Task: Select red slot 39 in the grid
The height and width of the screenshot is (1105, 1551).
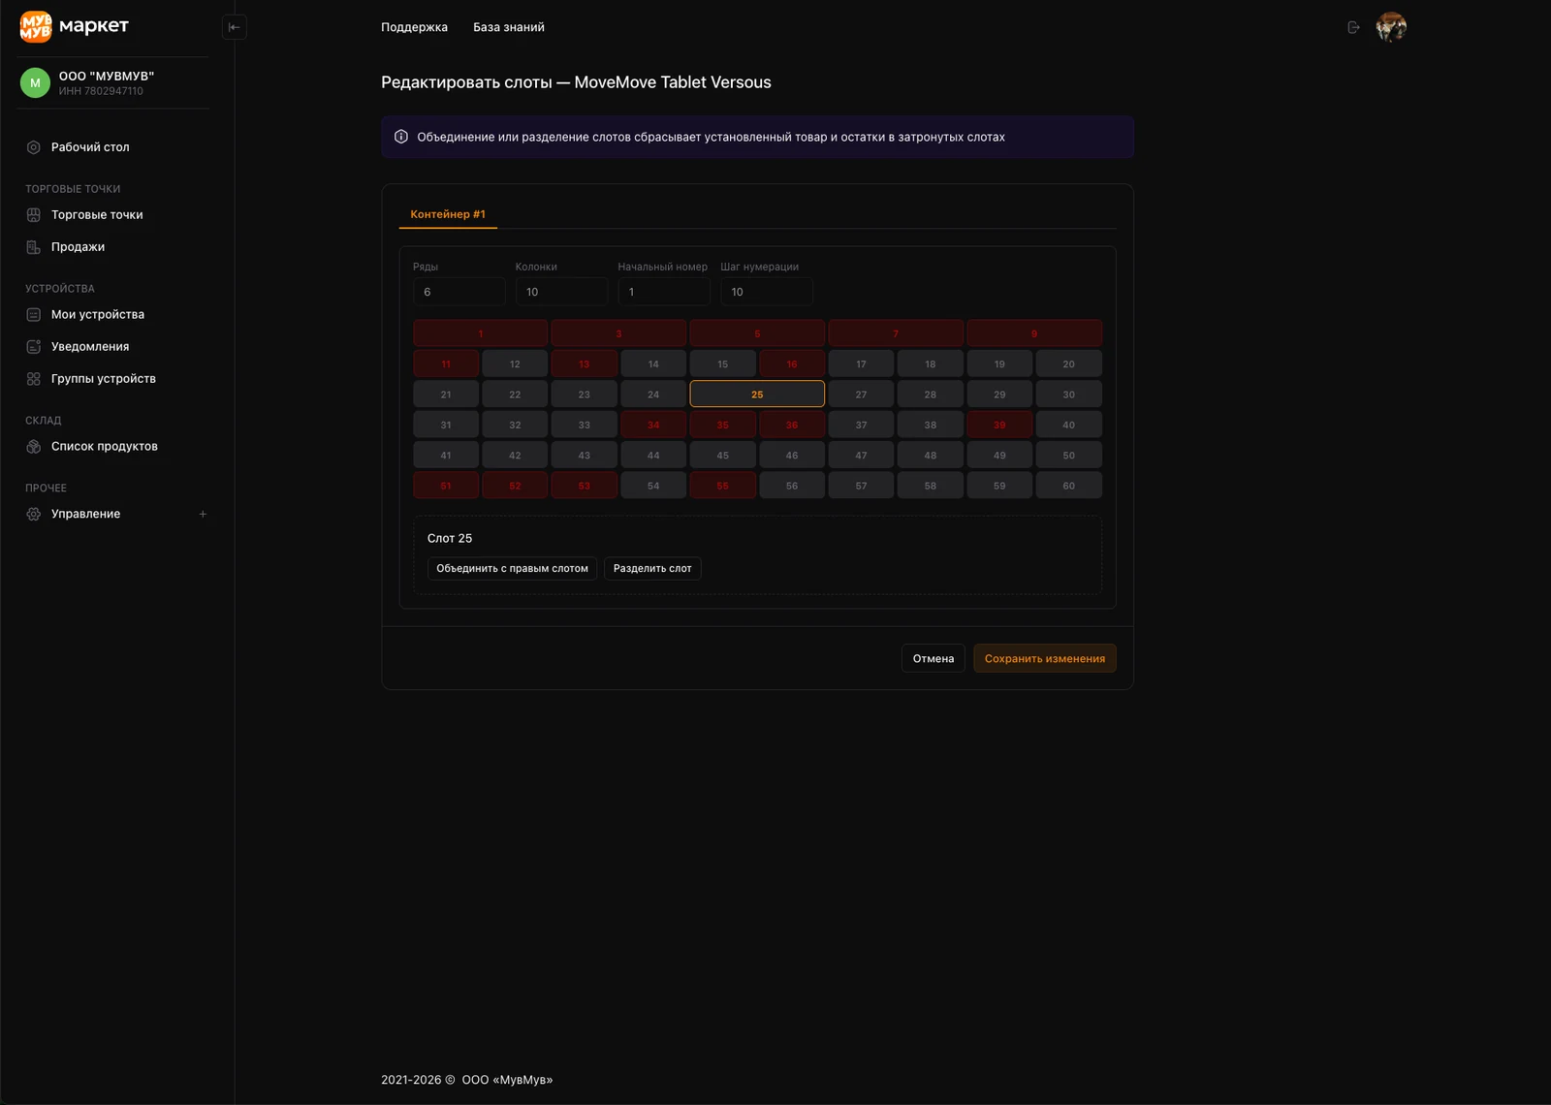Action: (999, 425)
